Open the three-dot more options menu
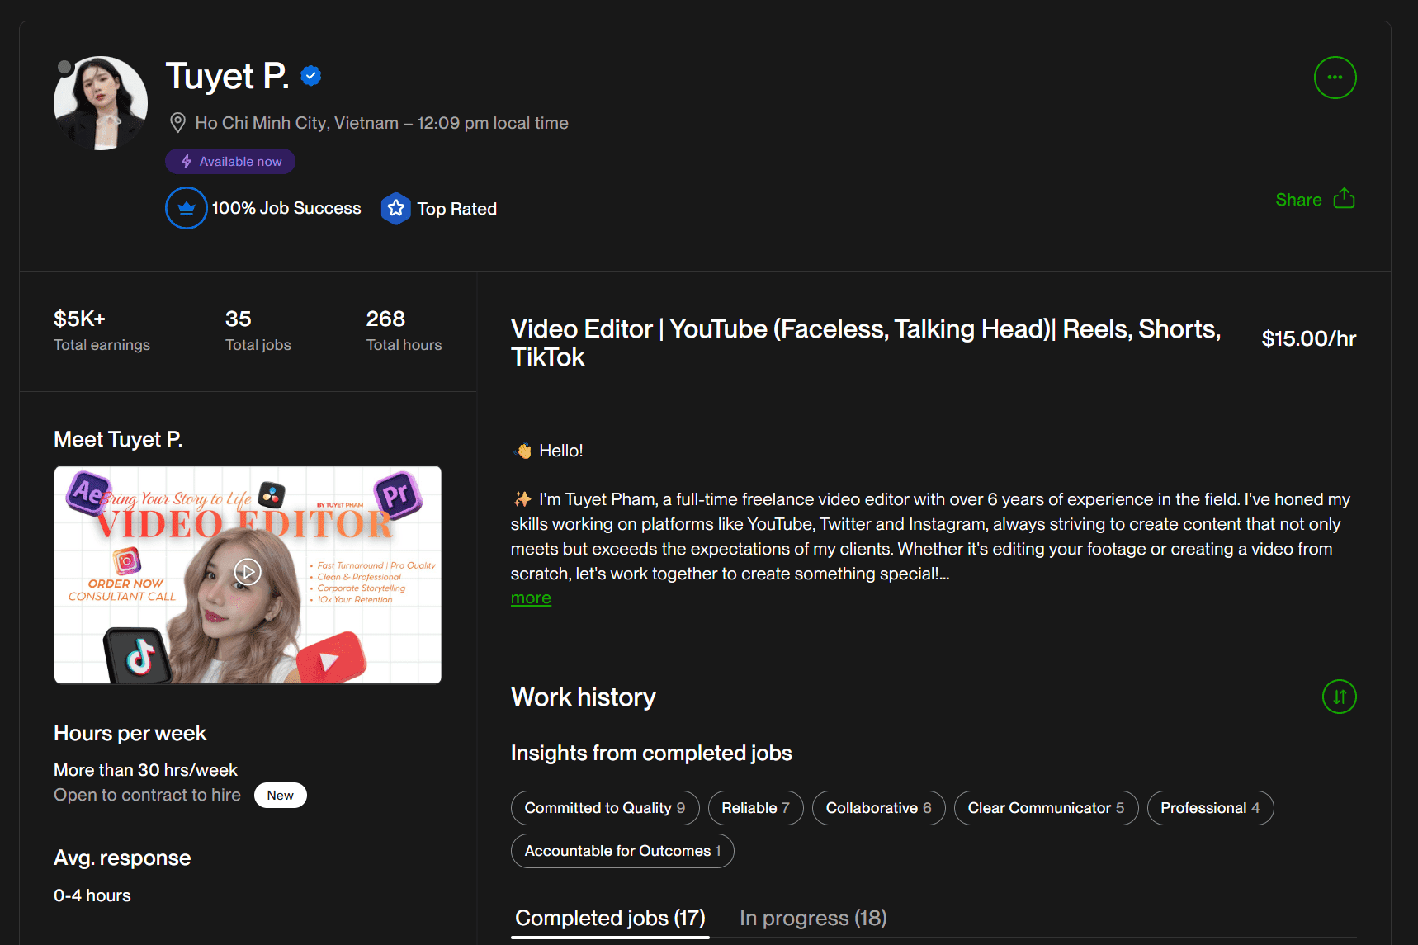Screen dimensions: 1418x945 (x=1335, y=78)
